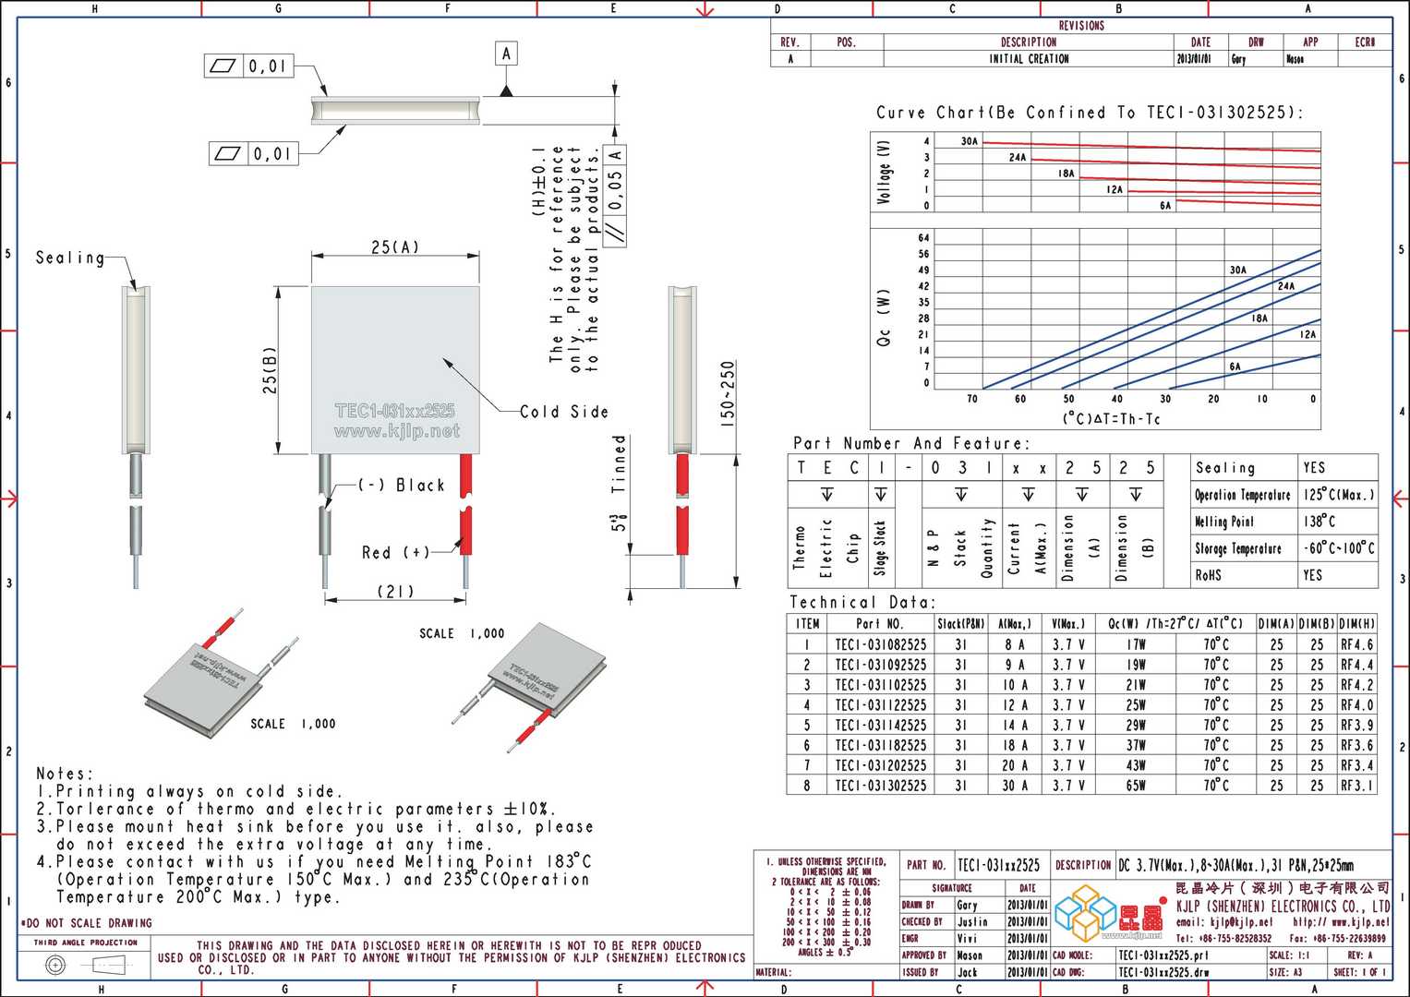Image resolution: width=1410 pixels, height=997 pixels.
Task: Select part number TEC1-031092525 in table
Action: click(x=880, y=665)
